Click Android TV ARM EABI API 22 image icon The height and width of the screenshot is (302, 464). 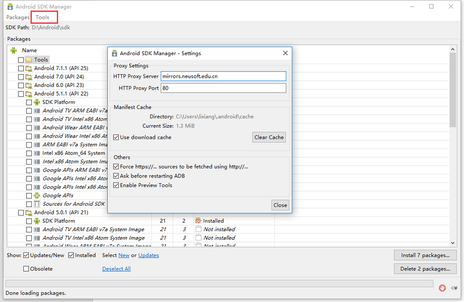tap(37, 111)
